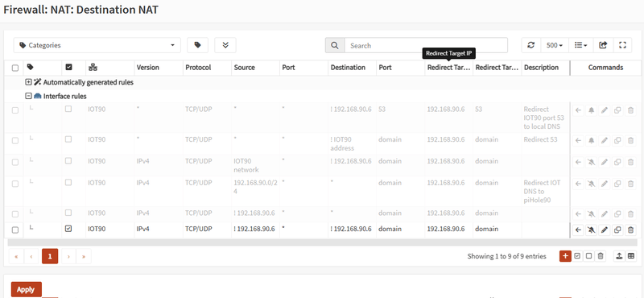Viewport: 644px width, 298px height.
Task: Toggle logging on the enabled last-row rule
Action: coord(591,230)
